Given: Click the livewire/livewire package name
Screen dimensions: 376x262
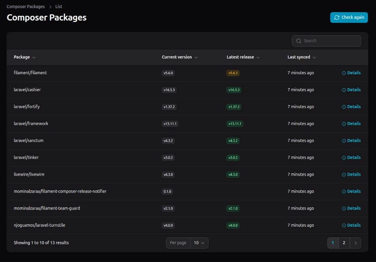Looking at the screenshot, I should pos(29,175).
